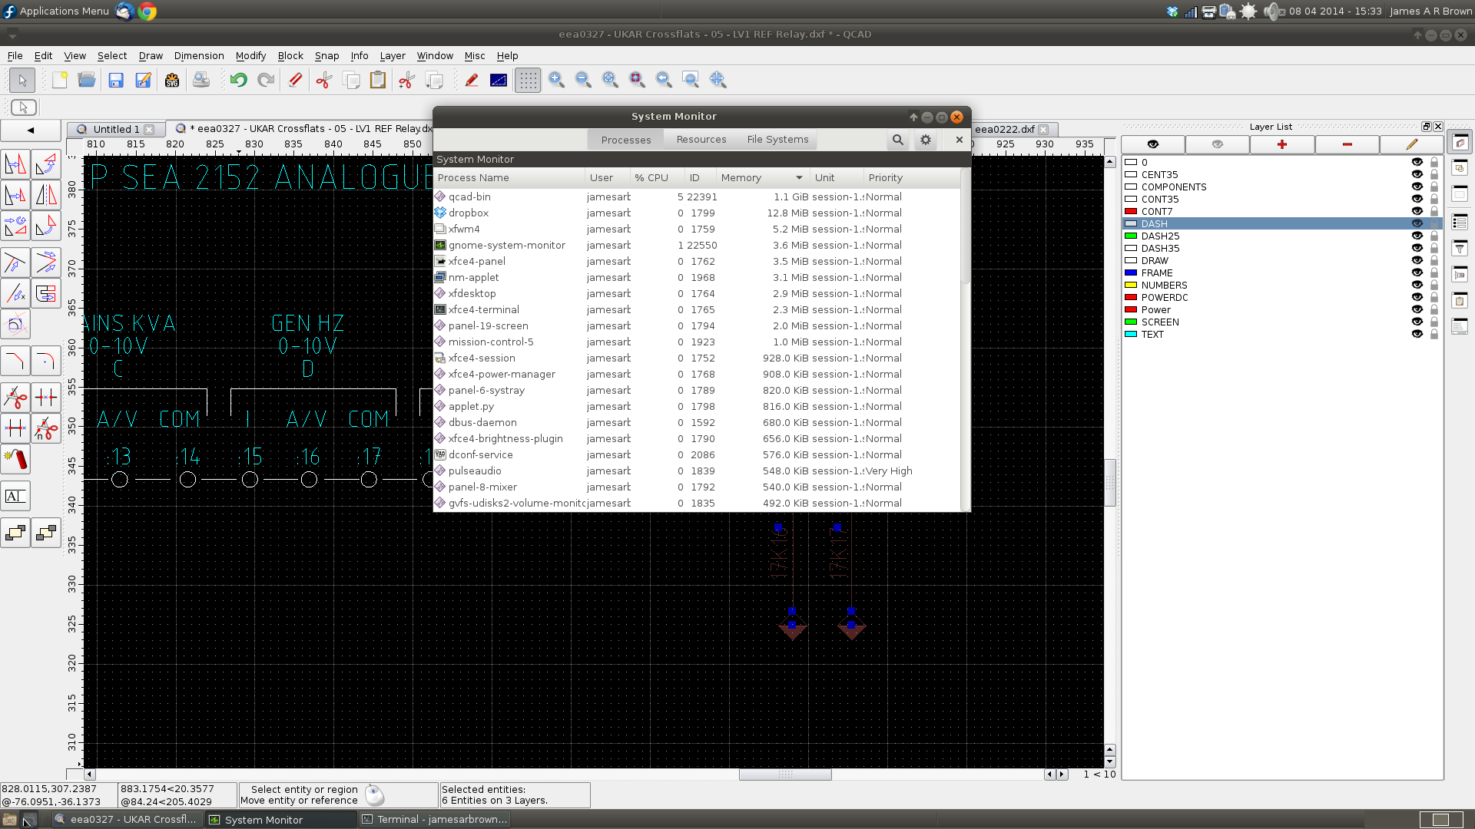Viewport: 1475px width, 829px height.
Task: Open the System Monitor gear menu
Action: pos(926,140)
